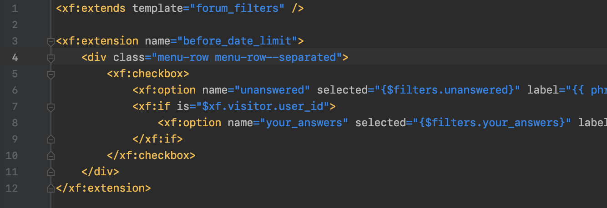The width and height of the screenshot is (607, 208).
Task: Click the "{$filters.unanswered}" selected value
Action: [x=444, y=90]
